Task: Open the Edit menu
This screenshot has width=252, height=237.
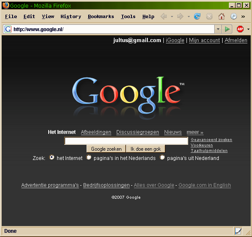Action: [29, 16]
